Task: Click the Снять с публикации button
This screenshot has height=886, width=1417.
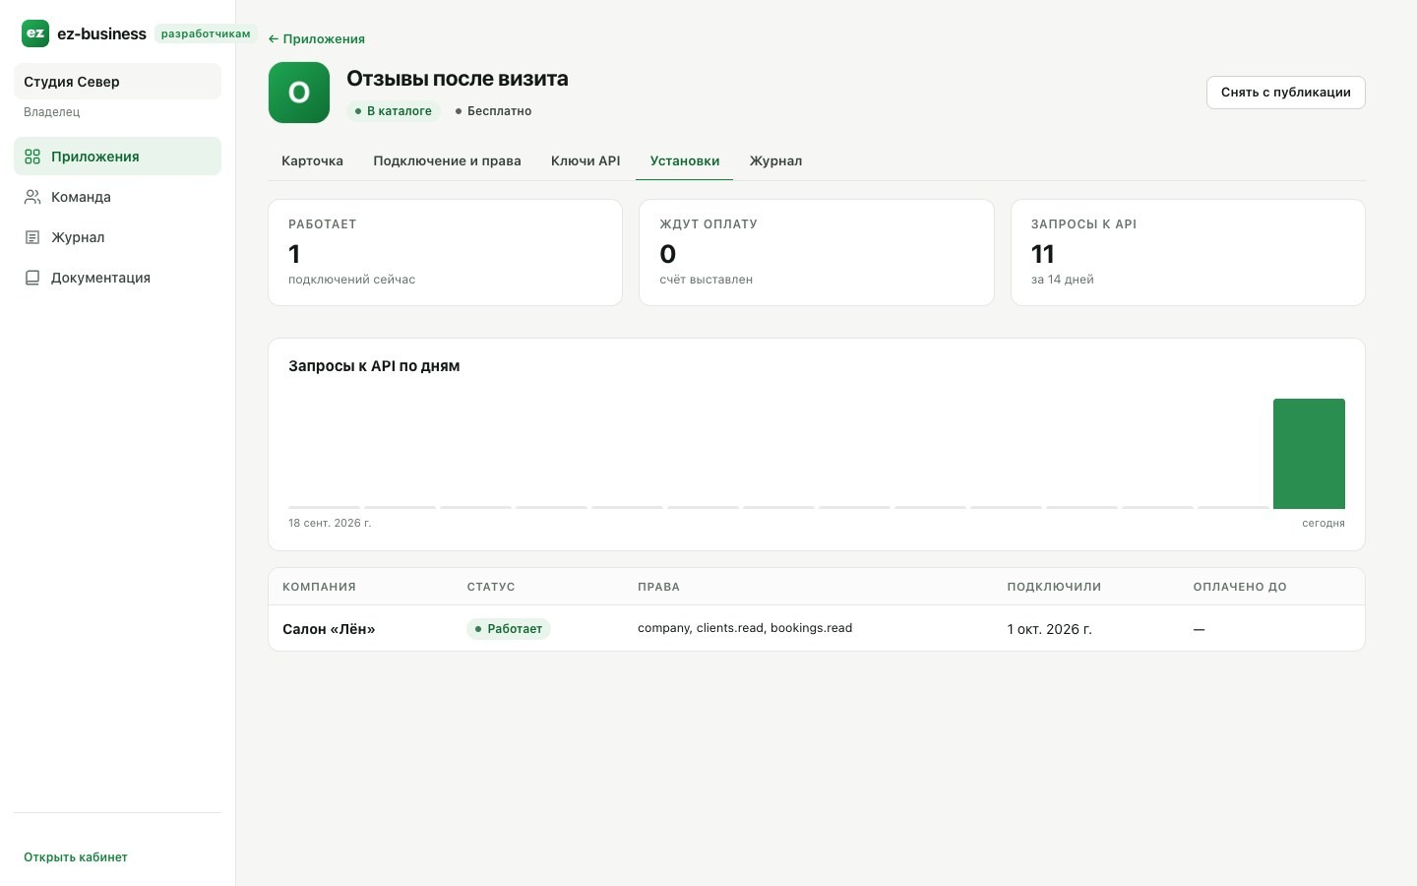Action: click(1286, 93)
